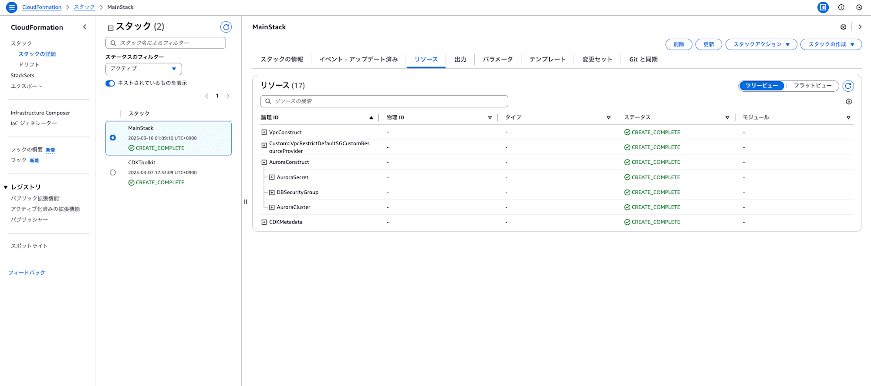Refresh the resources table

point(848,86)
